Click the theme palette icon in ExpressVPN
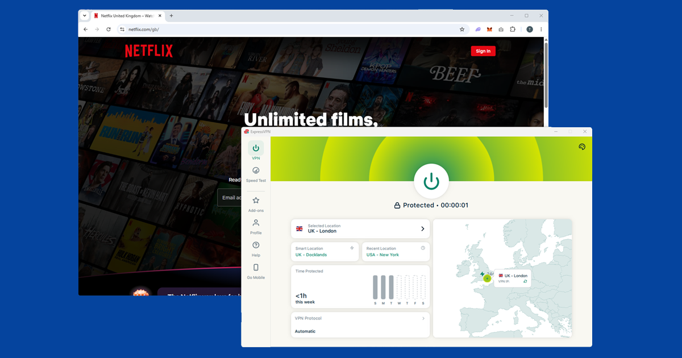Image resolution: width=682 pixels, height=358 pixels. click(x=582, y=147)
